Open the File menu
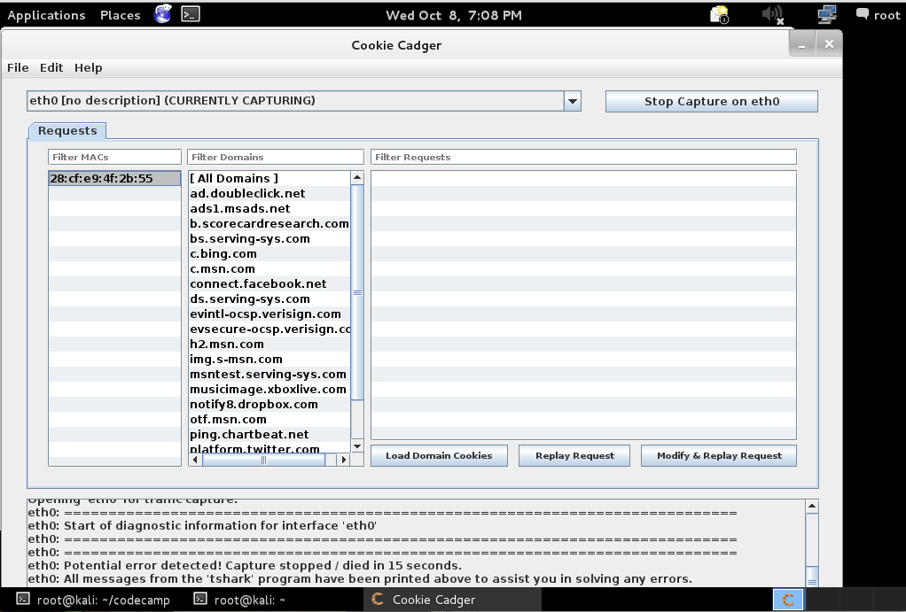This screenshot has width=906, height=612. coord(18,67)
